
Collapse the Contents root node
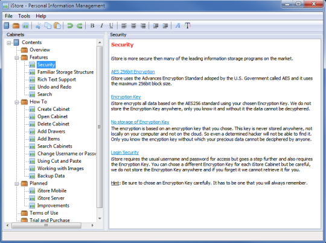click(8, 43)
